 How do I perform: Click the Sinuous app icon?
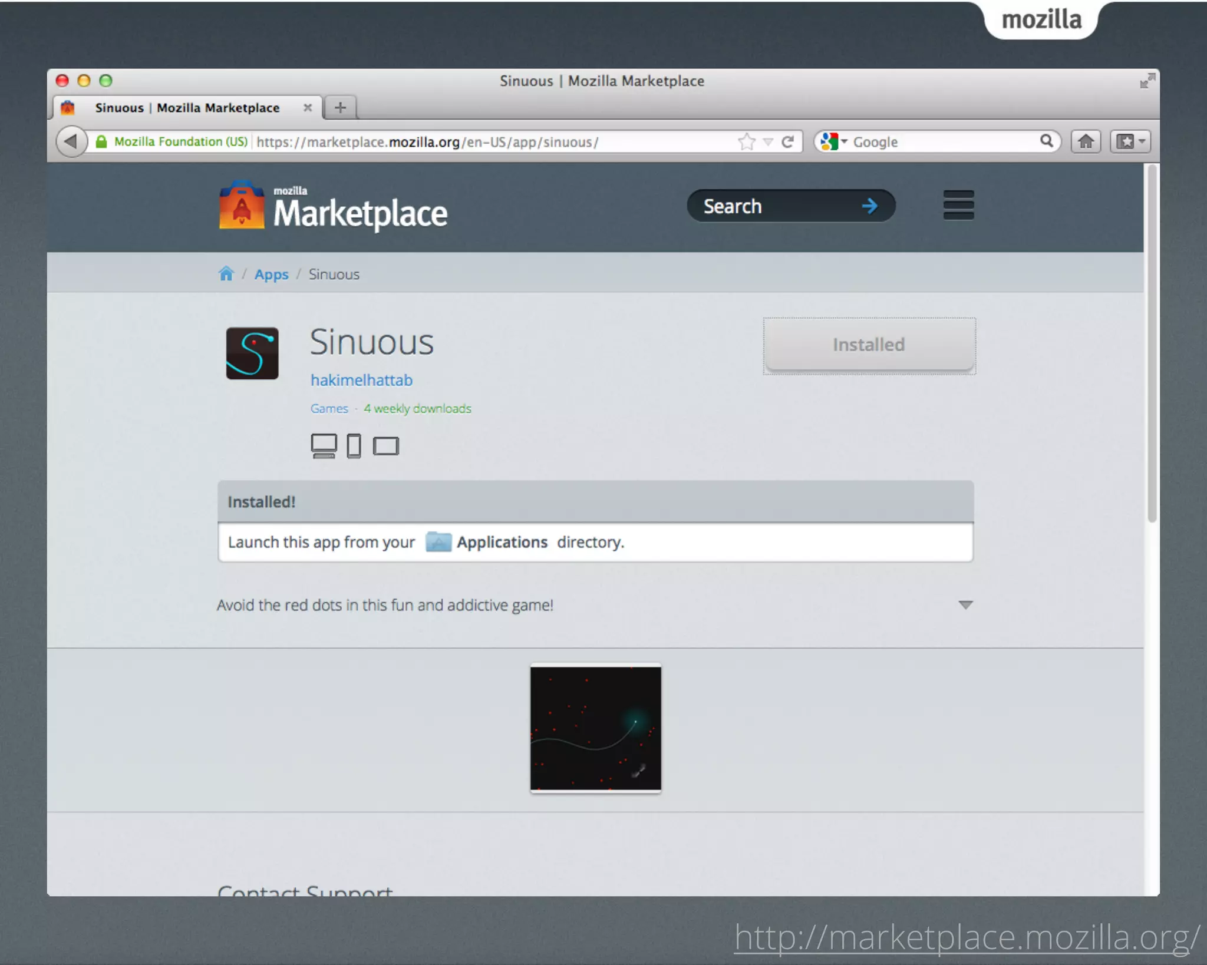point(252,353)
